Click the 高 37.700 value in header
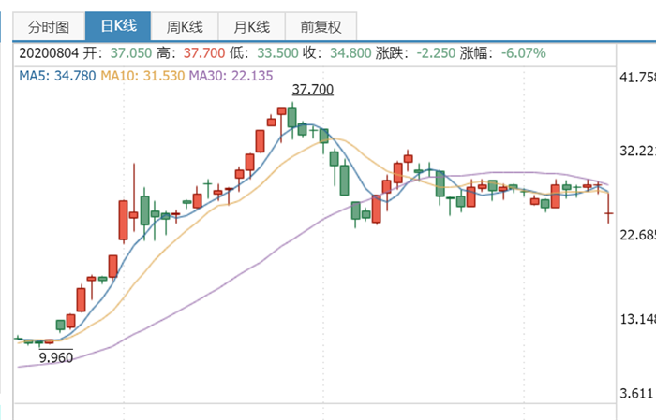 coord(204,53)
